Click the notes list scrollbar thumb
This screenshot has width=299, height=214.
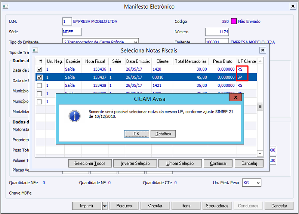tap(260, 107)
